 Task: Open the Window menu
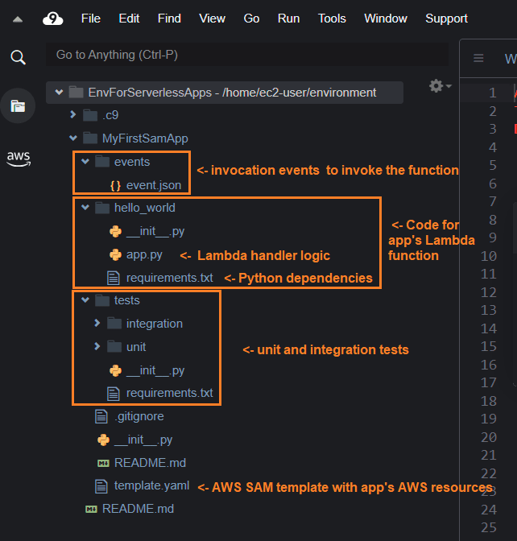click(x=386, y=19)
